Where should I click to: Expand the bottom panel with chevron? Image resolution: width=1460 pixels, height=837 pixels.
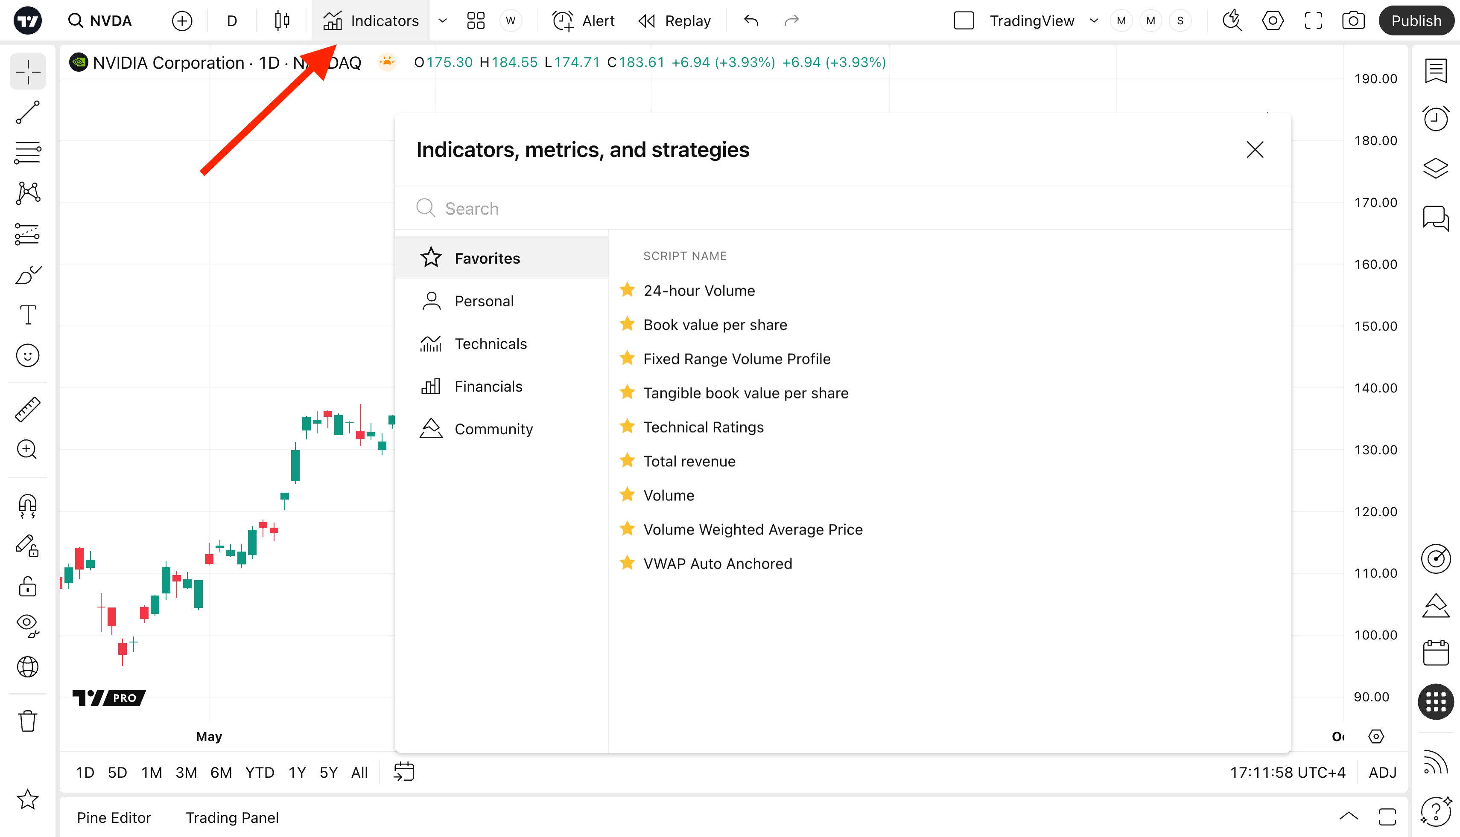click(1349, 816)
